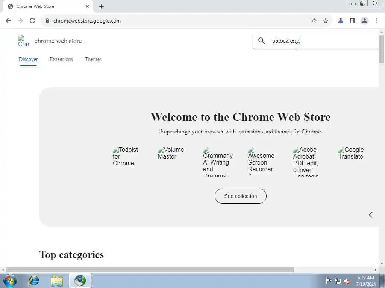The height and width of the screenshot is (288, 385).
Task: Open Action Center flag tray icon
Action: pos(329,280)
